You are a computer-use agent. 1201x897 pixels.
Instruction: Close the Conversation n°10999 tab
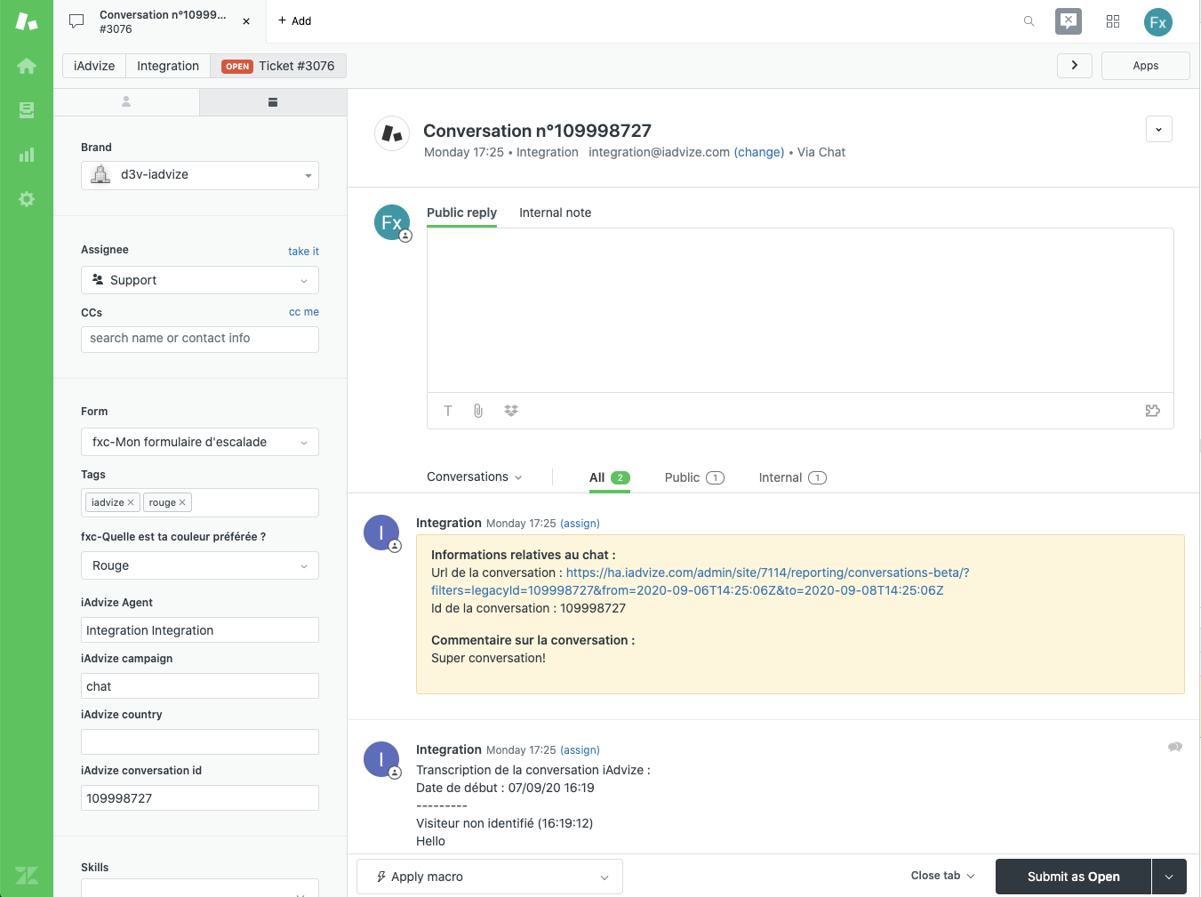(246, 21)
